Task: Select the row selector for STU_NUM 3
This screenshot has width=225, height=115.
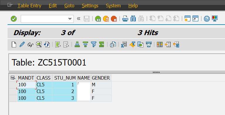Action: click(13, 98)
